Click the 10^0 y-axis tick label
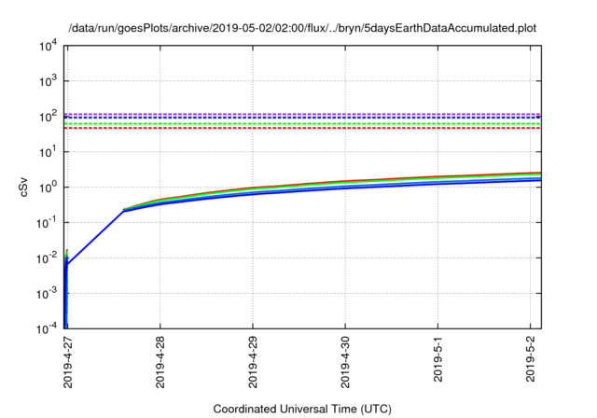Image resolution: width=597 pixels, height=418 pixels. pos(49,188)
